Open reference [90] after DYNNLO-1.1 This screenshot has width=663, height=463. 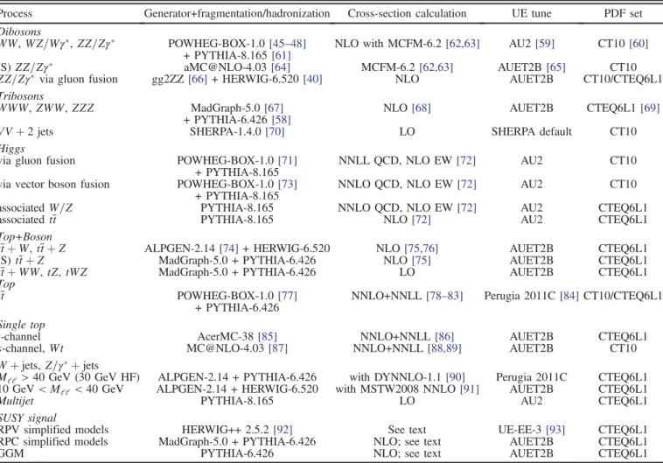coord(456,377)
